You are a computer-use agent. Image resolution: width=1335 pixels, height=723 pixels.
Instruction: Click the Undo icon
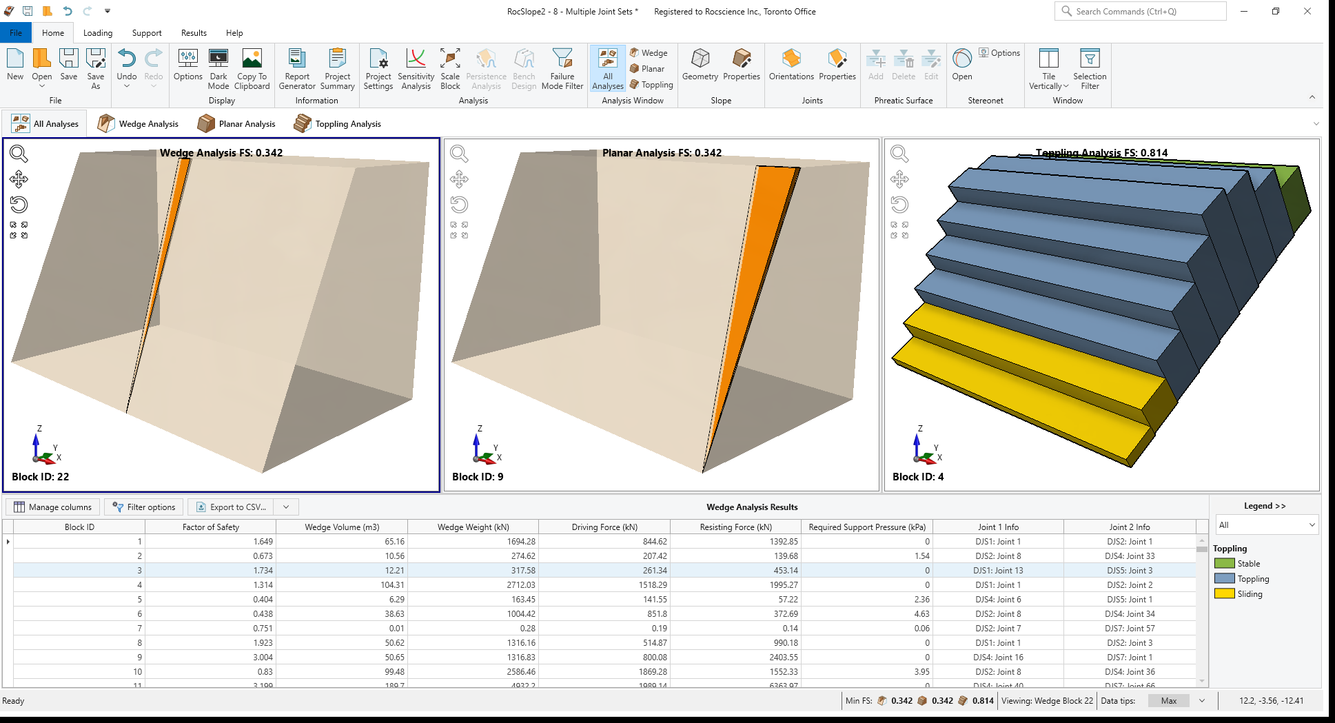pos(127,59)
